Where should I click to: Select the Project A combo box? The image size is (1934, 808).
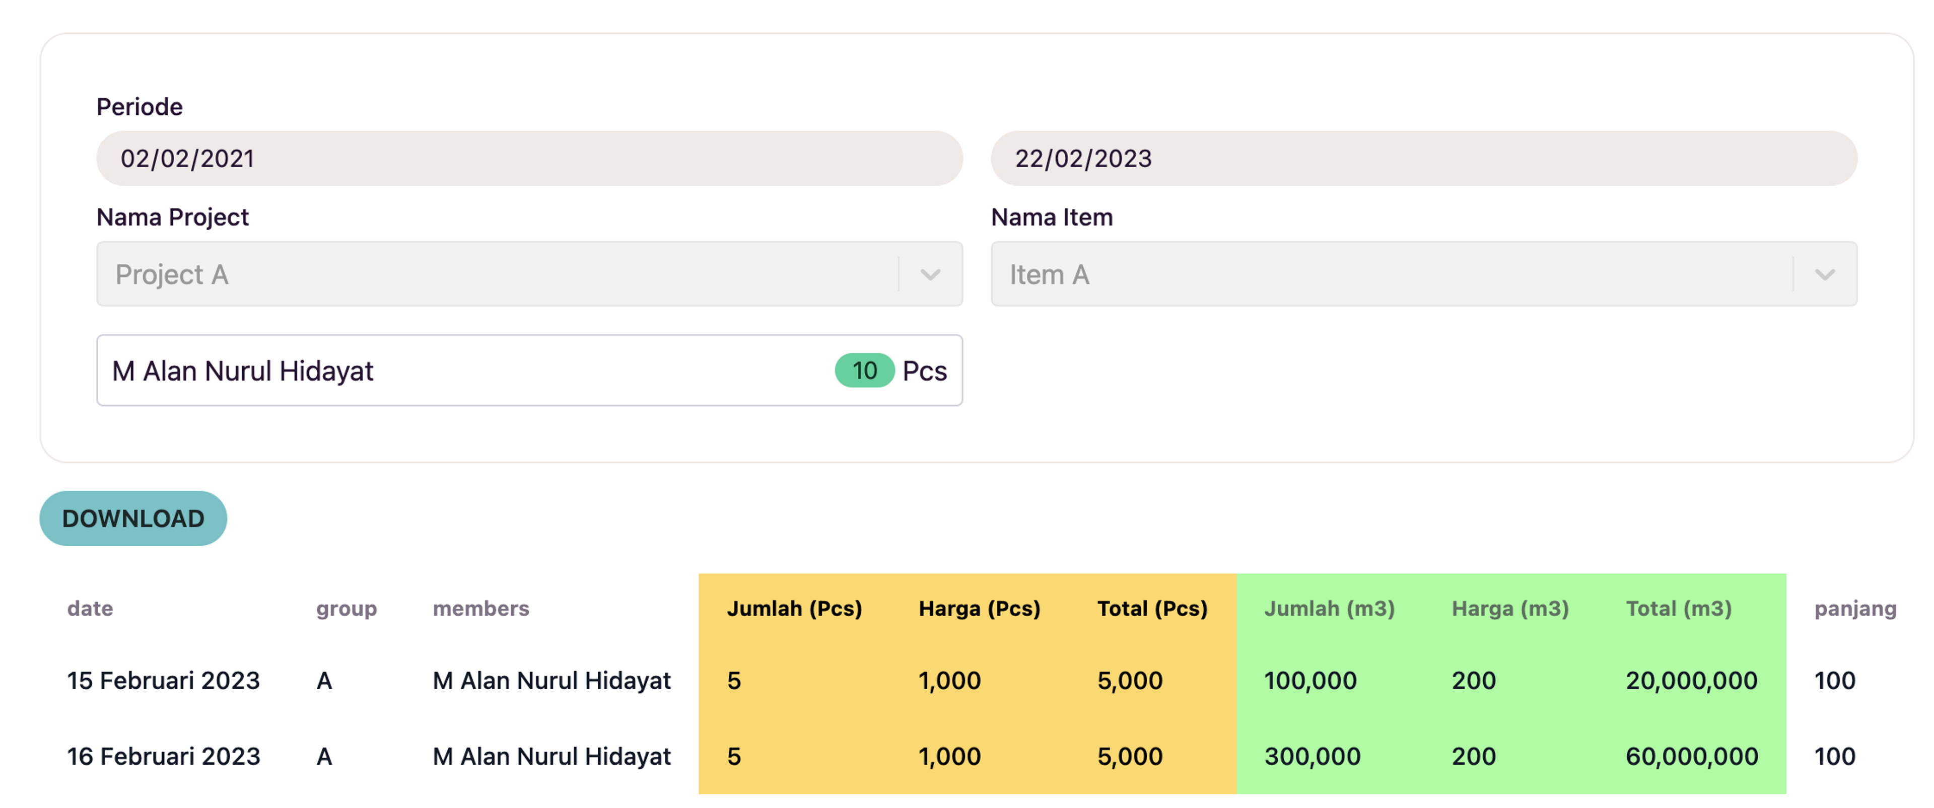[x=529, y=274]
